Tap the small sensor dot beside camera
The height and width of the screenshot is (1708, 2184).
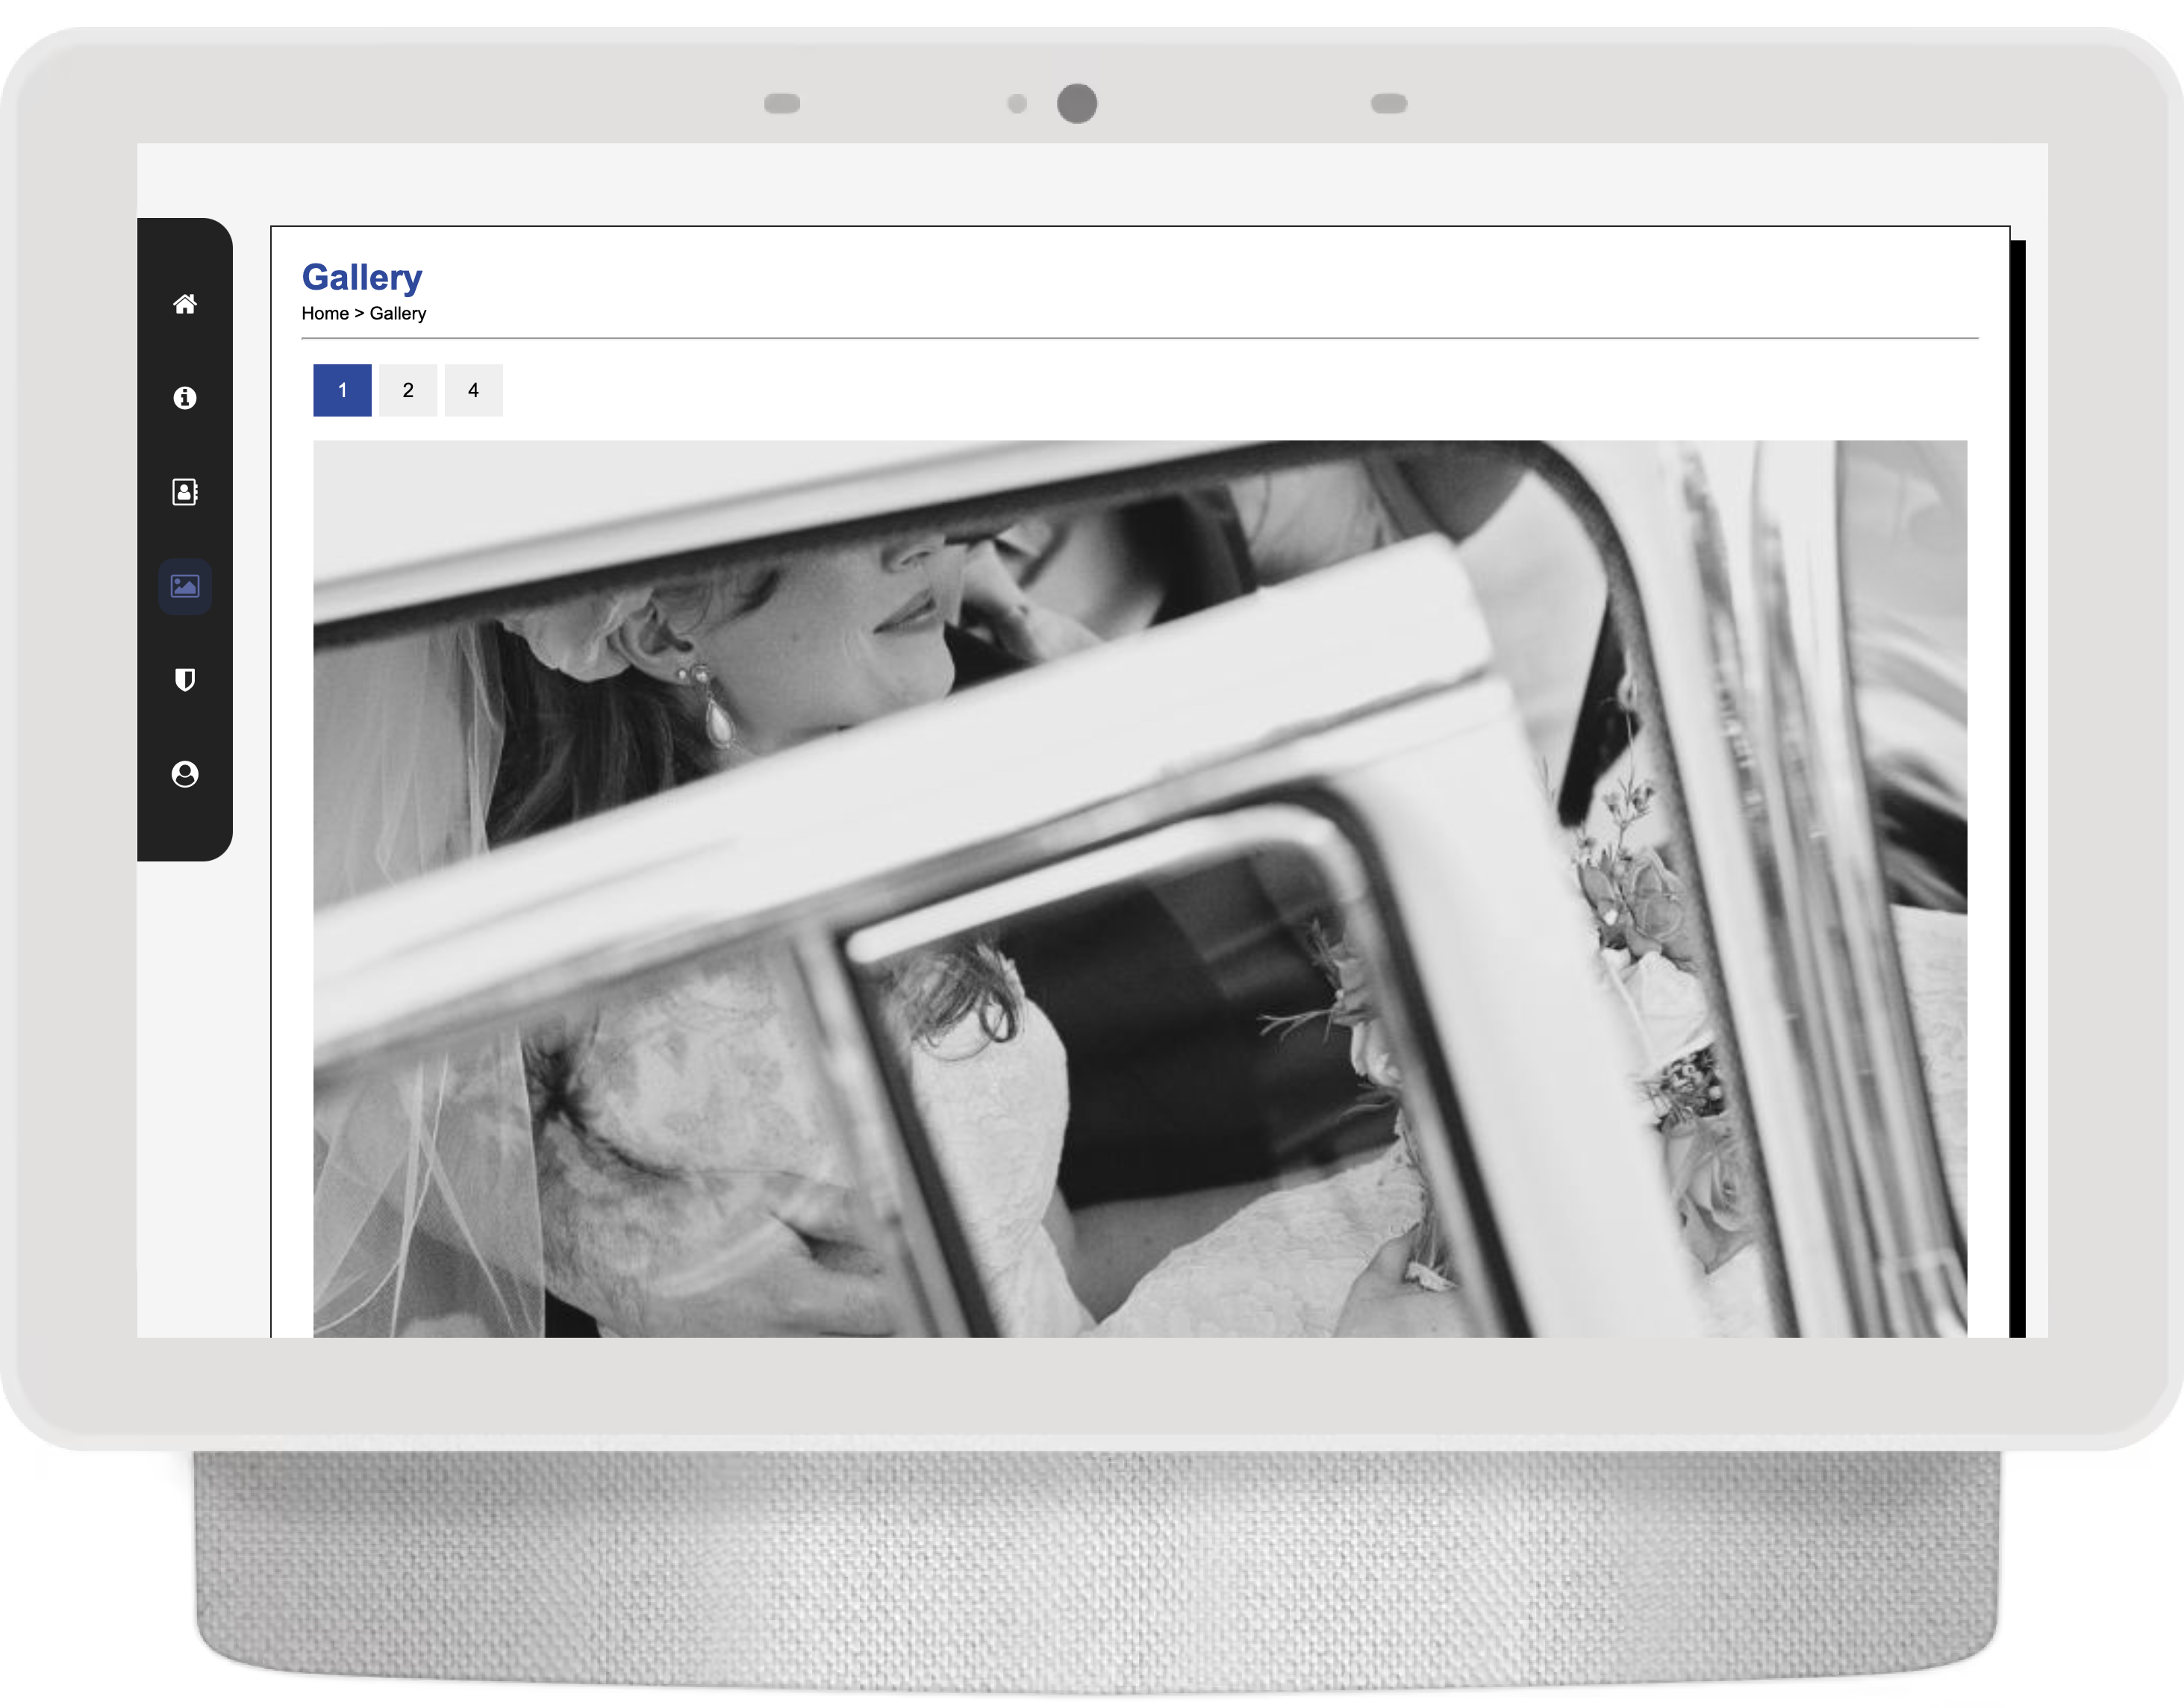[x=1017, y=104]
